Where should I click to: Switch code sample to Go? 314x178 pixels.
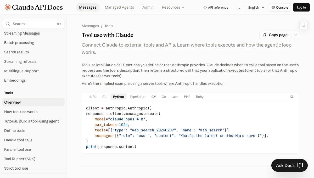pyautogui.click(x=164, y=97)
